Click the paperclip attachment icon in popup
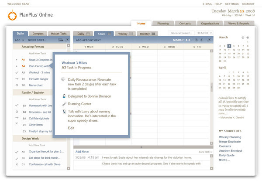The image size is (262, 184). (64, 104)
